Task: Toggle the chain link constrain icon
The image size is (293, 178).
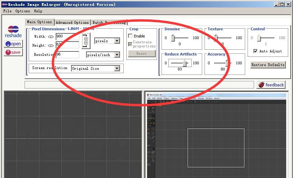Action: [x=86, y=41]
